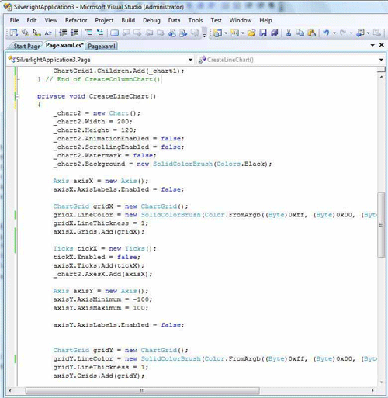Click Display Word Completion icon
The height and width of the screenshot is (398, 388).
pos(48,33)
